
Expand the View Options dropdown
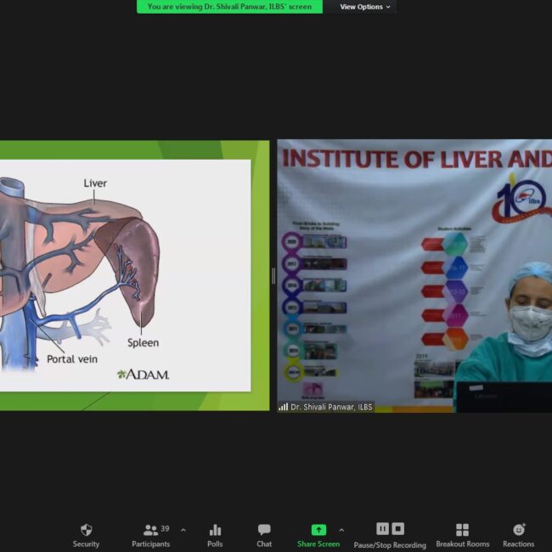pos(365,7)
